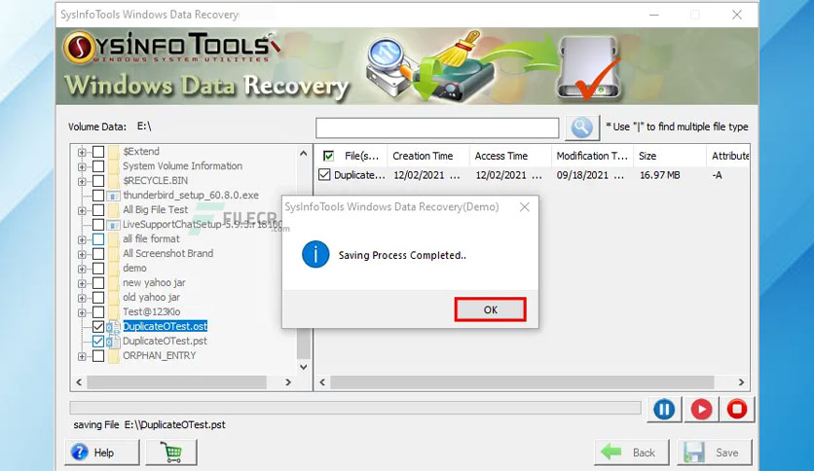Toggle the File(s) header select-all checkbox
The height and width of the screenshot is (471, 814).
pyautogui.click(x=328, y=156)
